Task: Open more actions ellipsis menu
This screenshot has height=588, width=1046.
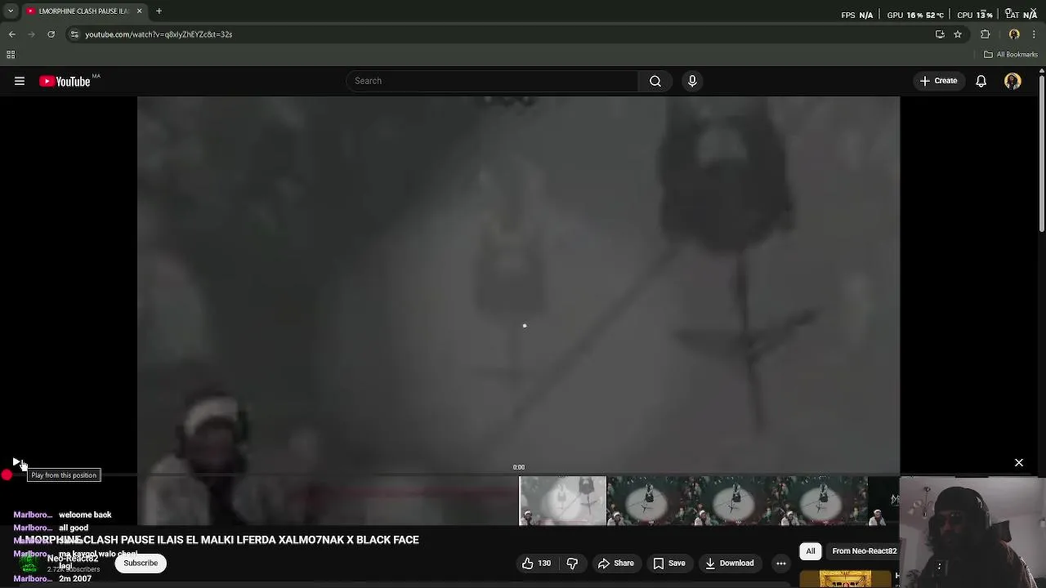Action: [781, 563]
